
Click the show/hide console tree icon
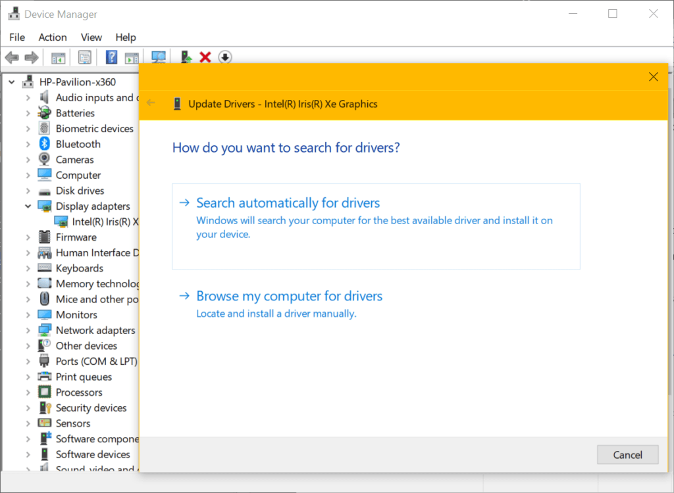click(x=58, y=57)
